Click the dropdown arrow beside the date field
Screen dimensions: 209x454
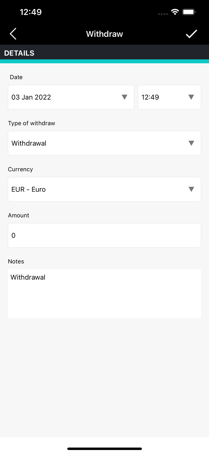[x=125, y=97]
